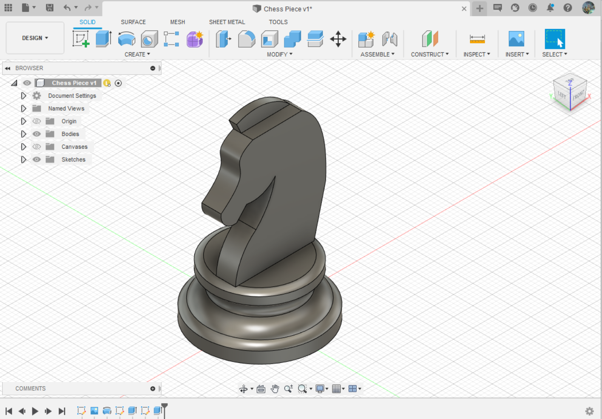Undo the last action

tap(67, 8)
